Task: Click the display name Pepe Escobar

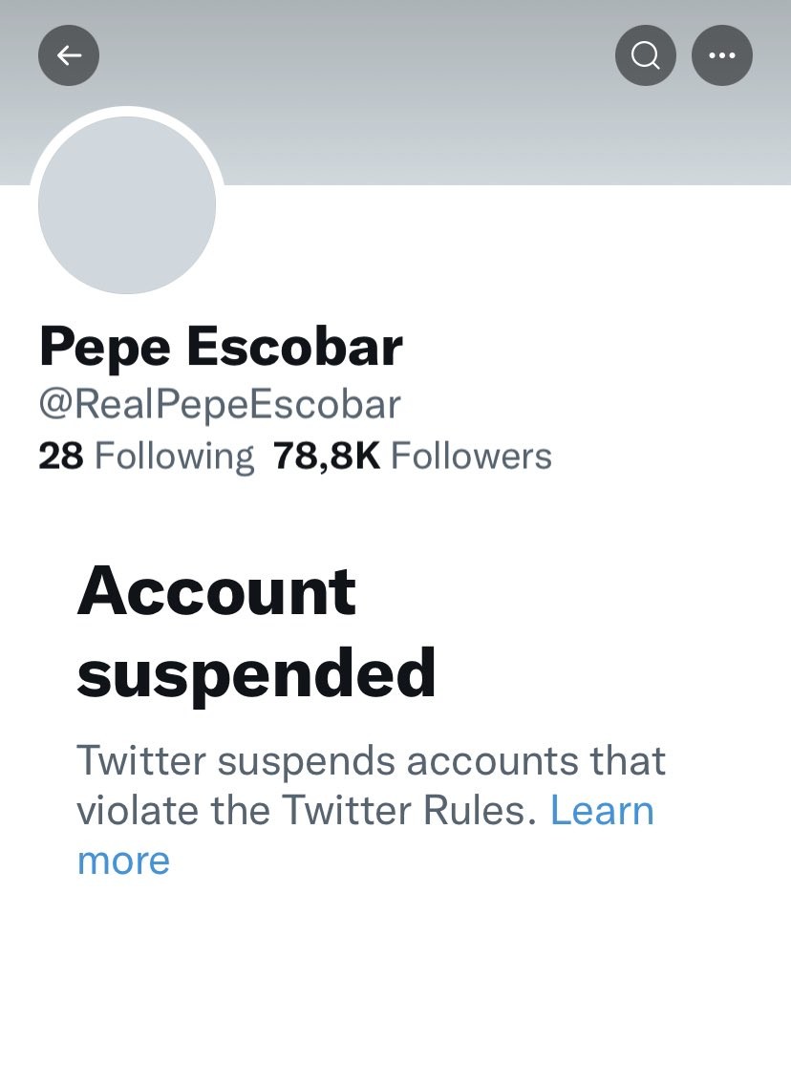Action: tap(221, 347)
